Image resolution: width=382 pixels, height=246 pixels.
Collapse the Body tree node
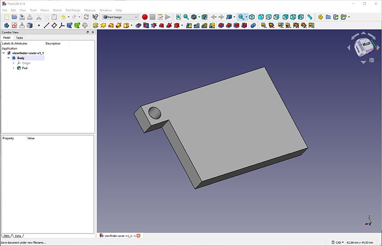tap(9, 58)
